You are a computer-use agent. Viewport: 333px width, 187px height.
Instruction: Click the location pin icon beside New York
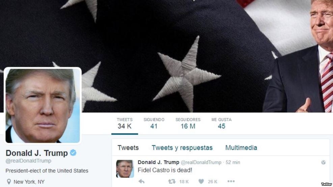click(9, 182)
